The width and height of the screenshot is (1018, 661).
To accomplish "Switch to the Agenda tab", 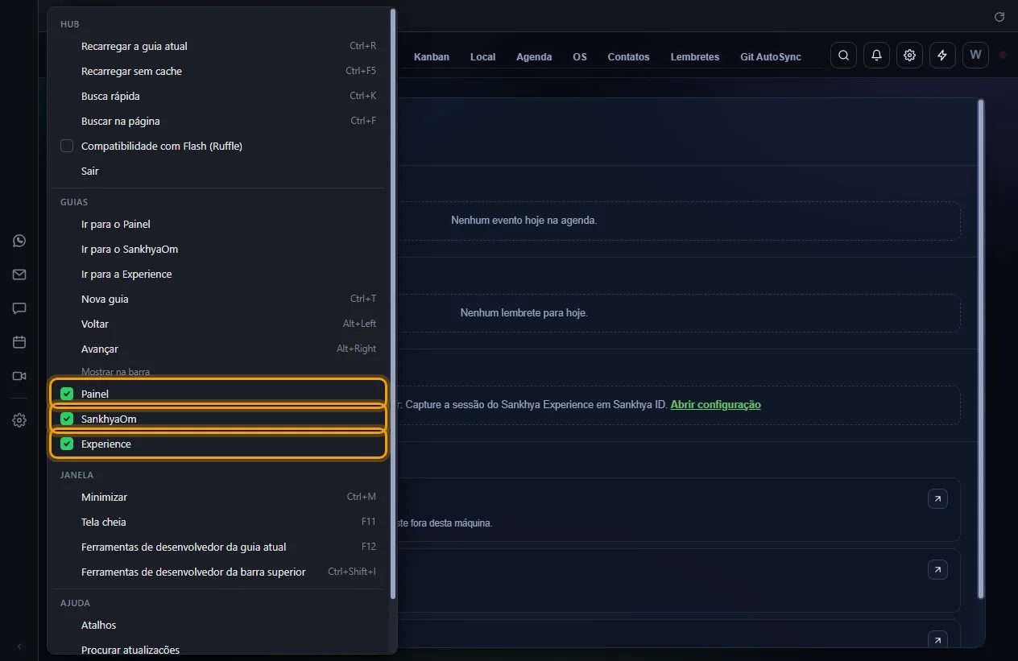I will pyautogui.click(x=534, y=56).
